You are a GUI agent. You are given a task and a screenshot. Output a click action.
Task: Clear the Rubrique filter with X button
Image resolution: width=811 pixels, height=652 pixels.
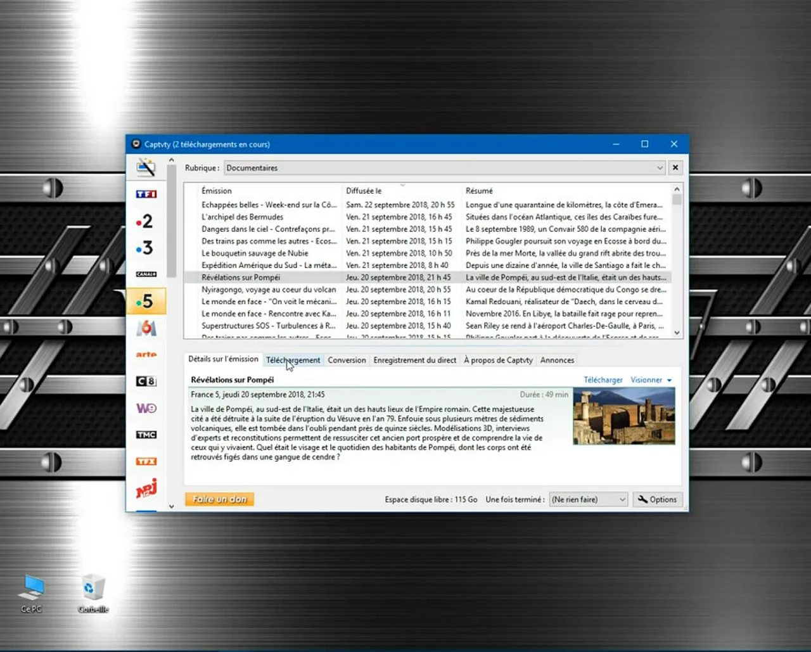[675, 168]
